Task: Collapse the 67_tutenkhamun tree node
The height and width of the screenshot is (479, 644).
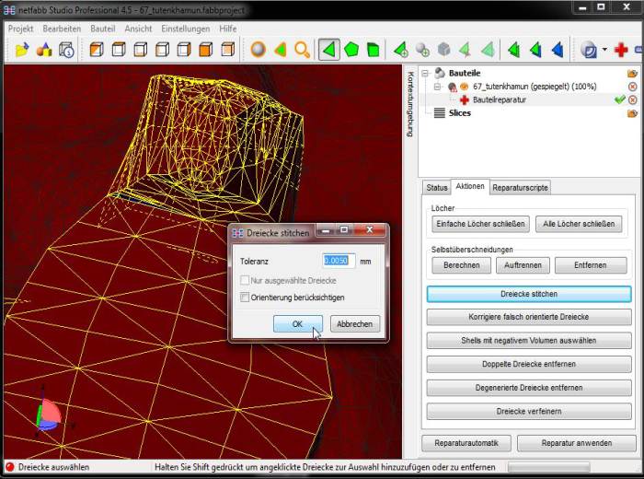Action: 439,87
